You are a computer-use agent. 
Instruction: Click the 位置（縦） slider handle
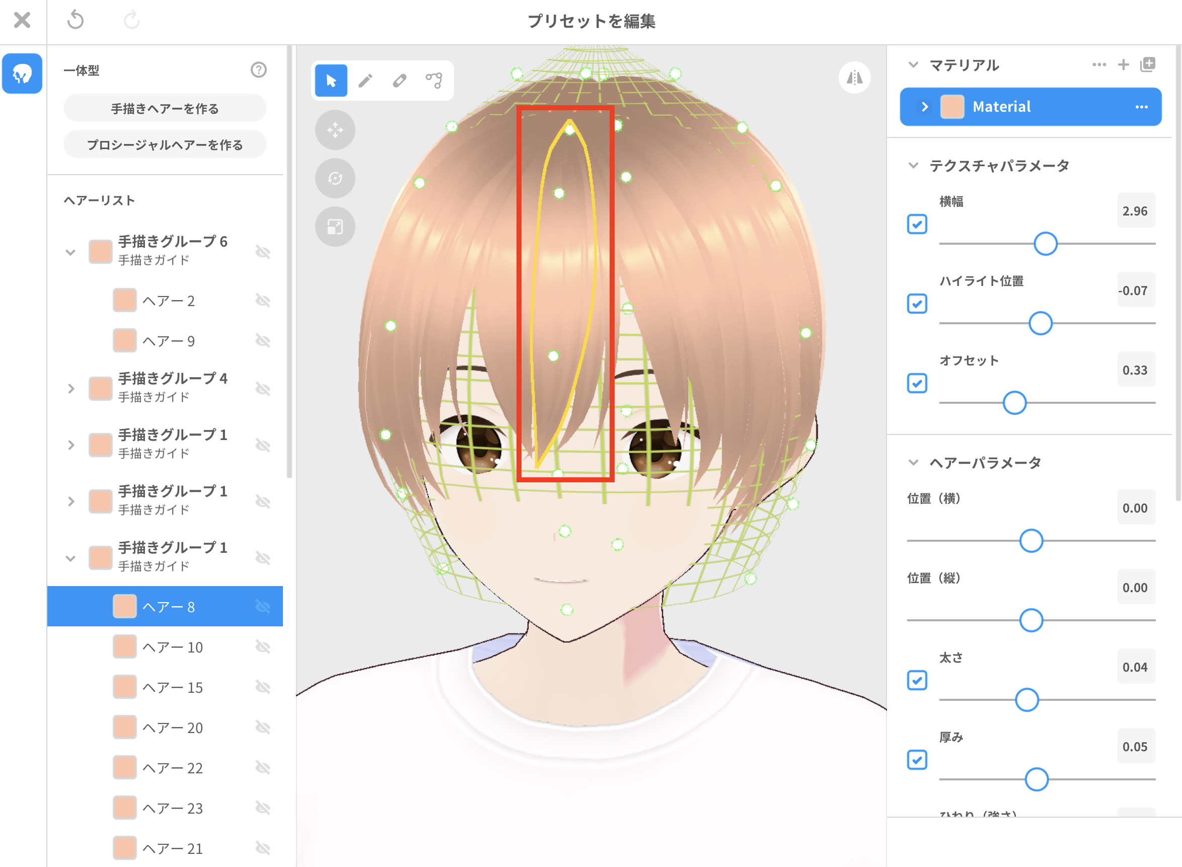coord(1031,620)
